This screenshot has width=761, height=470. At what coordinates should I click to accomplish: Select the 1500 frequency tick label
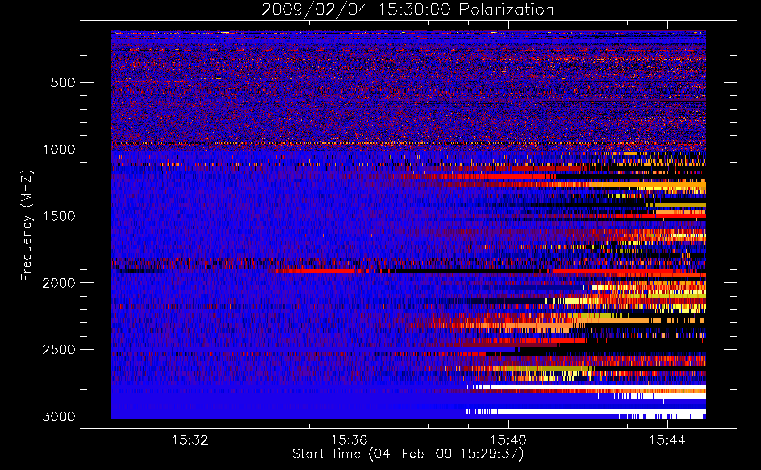point(59,216)
